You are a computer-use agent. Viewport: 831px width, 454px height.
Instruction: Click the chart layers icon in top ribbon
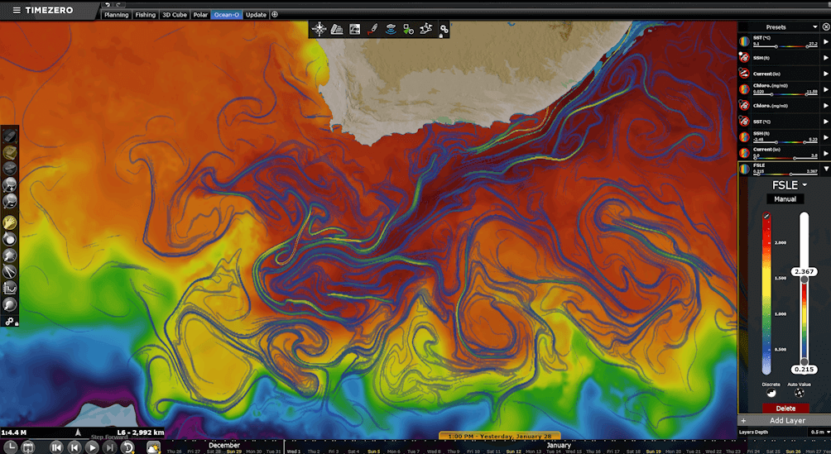[x=337, y=29]
